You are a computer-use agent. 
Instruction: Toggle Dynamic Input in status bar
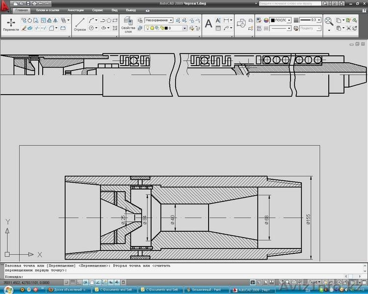(x=110, y=282)
